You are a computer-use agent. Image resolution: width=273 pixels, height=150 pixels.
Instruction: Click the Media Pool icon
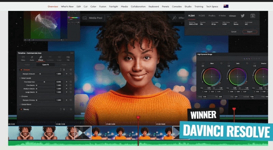(x=85, y=18)
